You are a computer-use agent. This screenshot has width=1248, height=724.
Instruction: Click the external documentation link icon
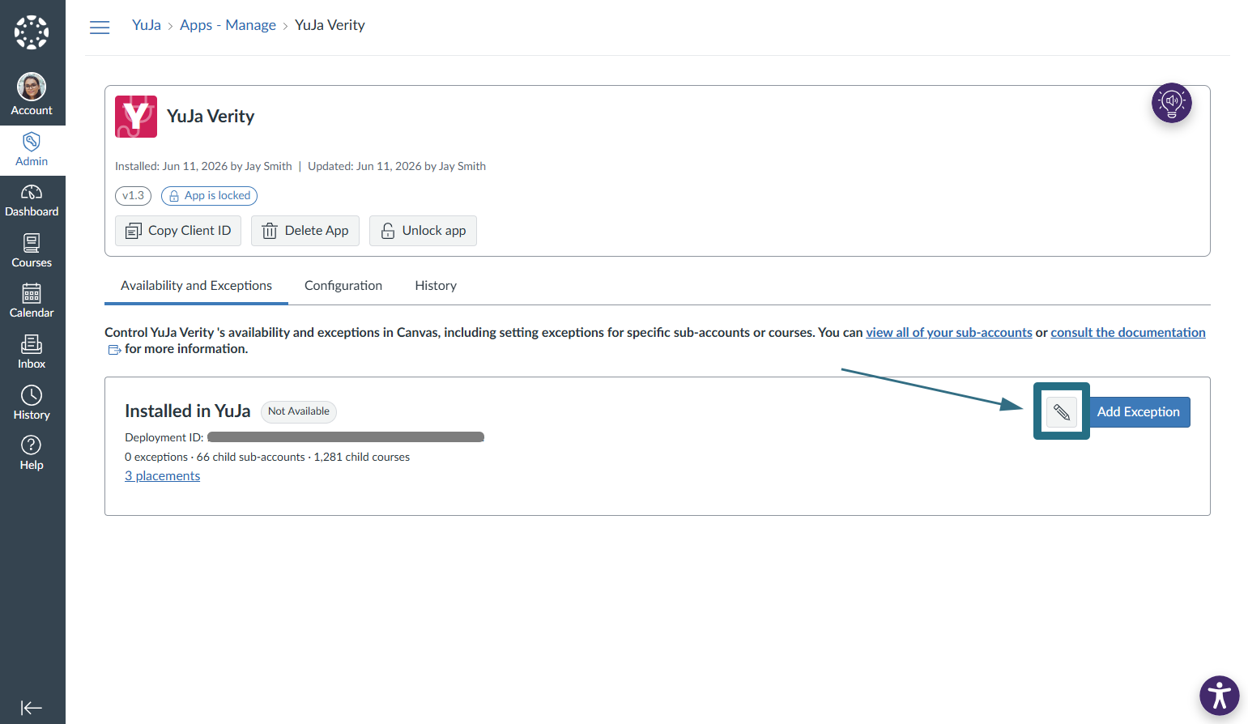pyautogui.click(x=114, y=350)
